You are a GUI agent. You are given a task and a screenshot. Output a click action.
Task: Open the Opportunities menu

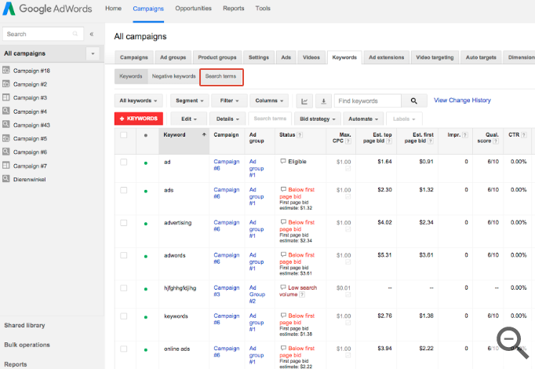click(x=193, y=8)
